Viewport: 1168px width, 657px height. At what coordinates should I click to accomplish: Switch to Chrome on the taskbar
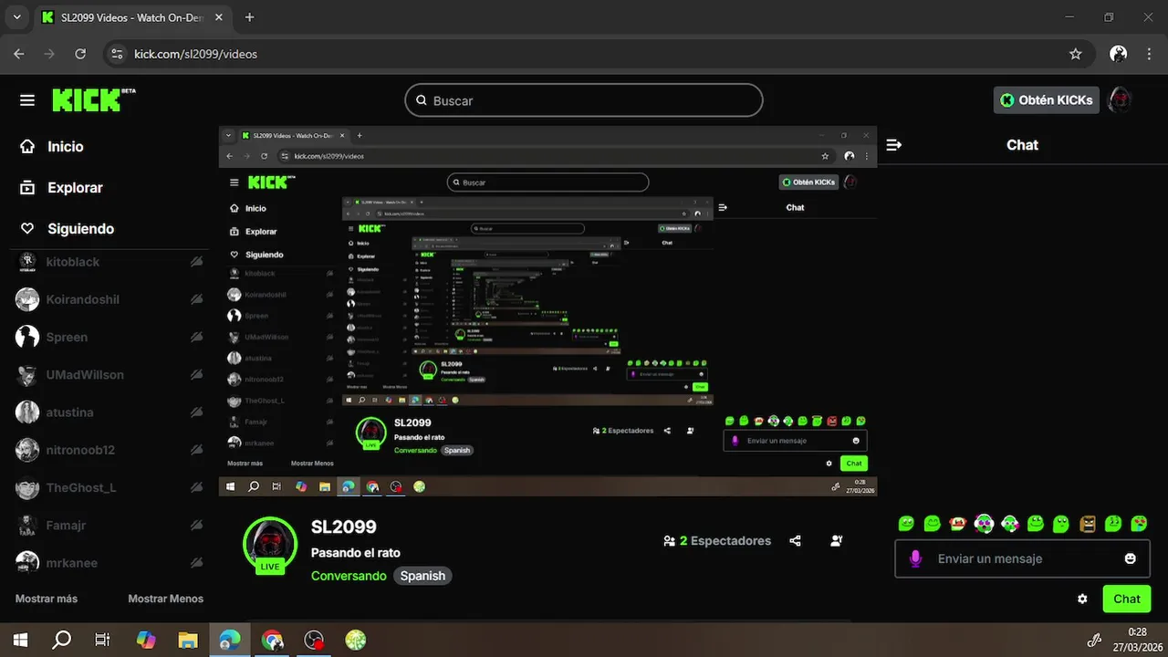click(272, 640)
